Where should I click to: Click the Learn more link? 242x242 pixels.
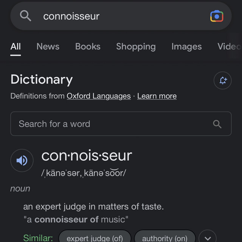[157, 96]
